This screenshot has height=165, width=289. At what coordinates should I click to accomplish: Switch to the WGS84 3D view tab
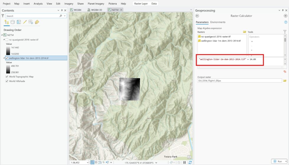coord(95,10)
